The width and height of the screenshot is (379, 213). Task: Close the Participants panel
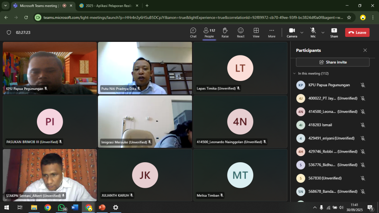(365, 50)
